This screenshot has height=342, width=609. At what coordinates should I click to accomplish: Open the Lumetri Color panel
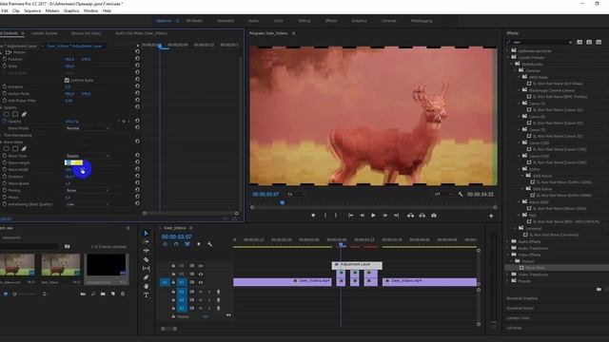point(518,318)
